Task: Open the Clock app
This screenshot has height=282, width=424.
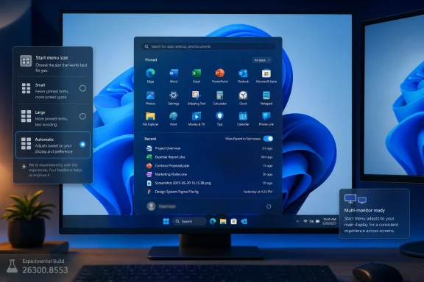Action: click(243, 98)
